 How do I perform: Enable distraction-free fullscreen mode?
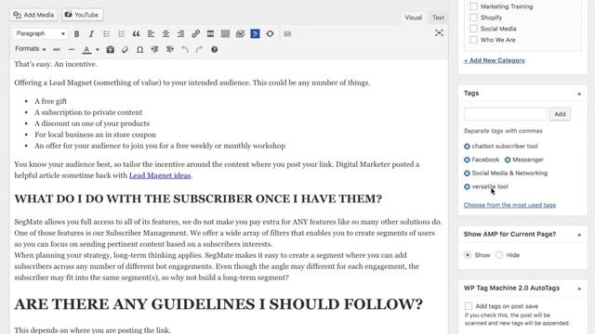coord(439,33)
